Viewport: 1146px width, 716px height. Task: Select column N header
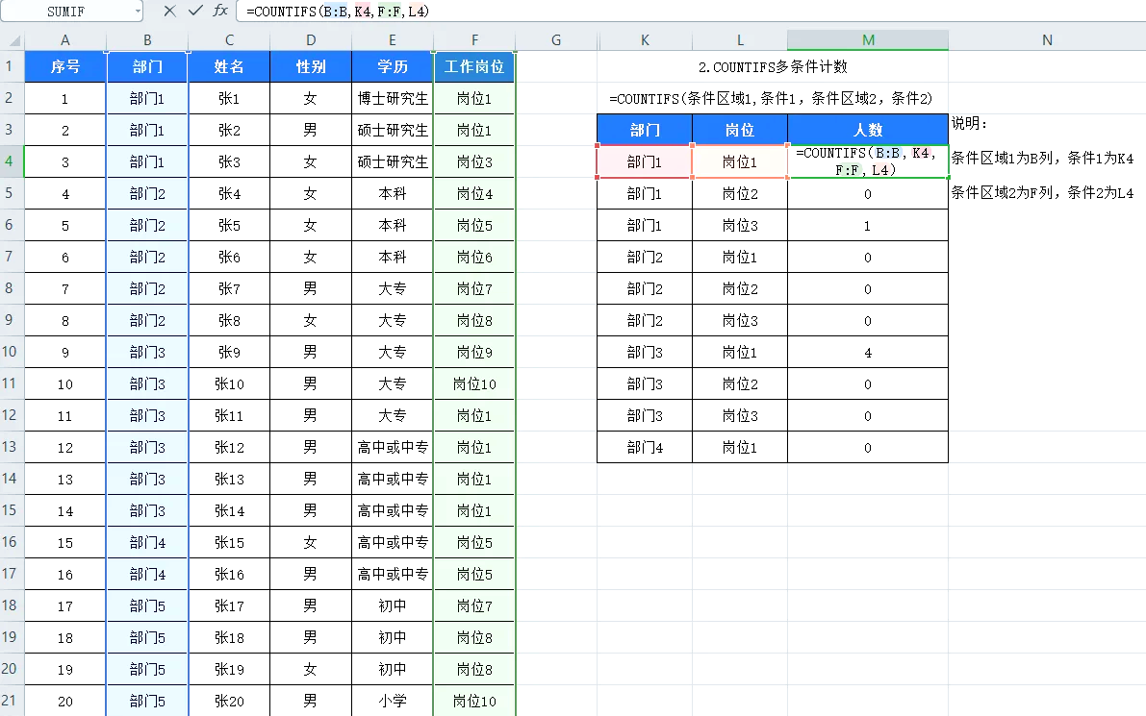click(1047, 40)
